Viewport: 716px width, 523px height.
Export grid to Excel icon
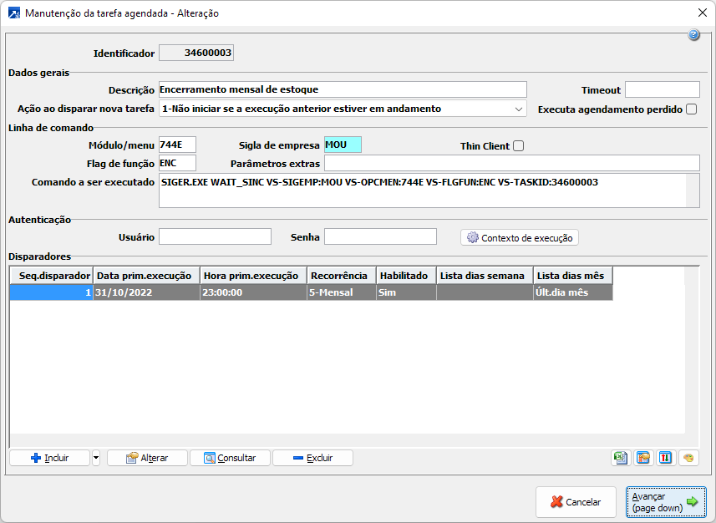(621, 458)
